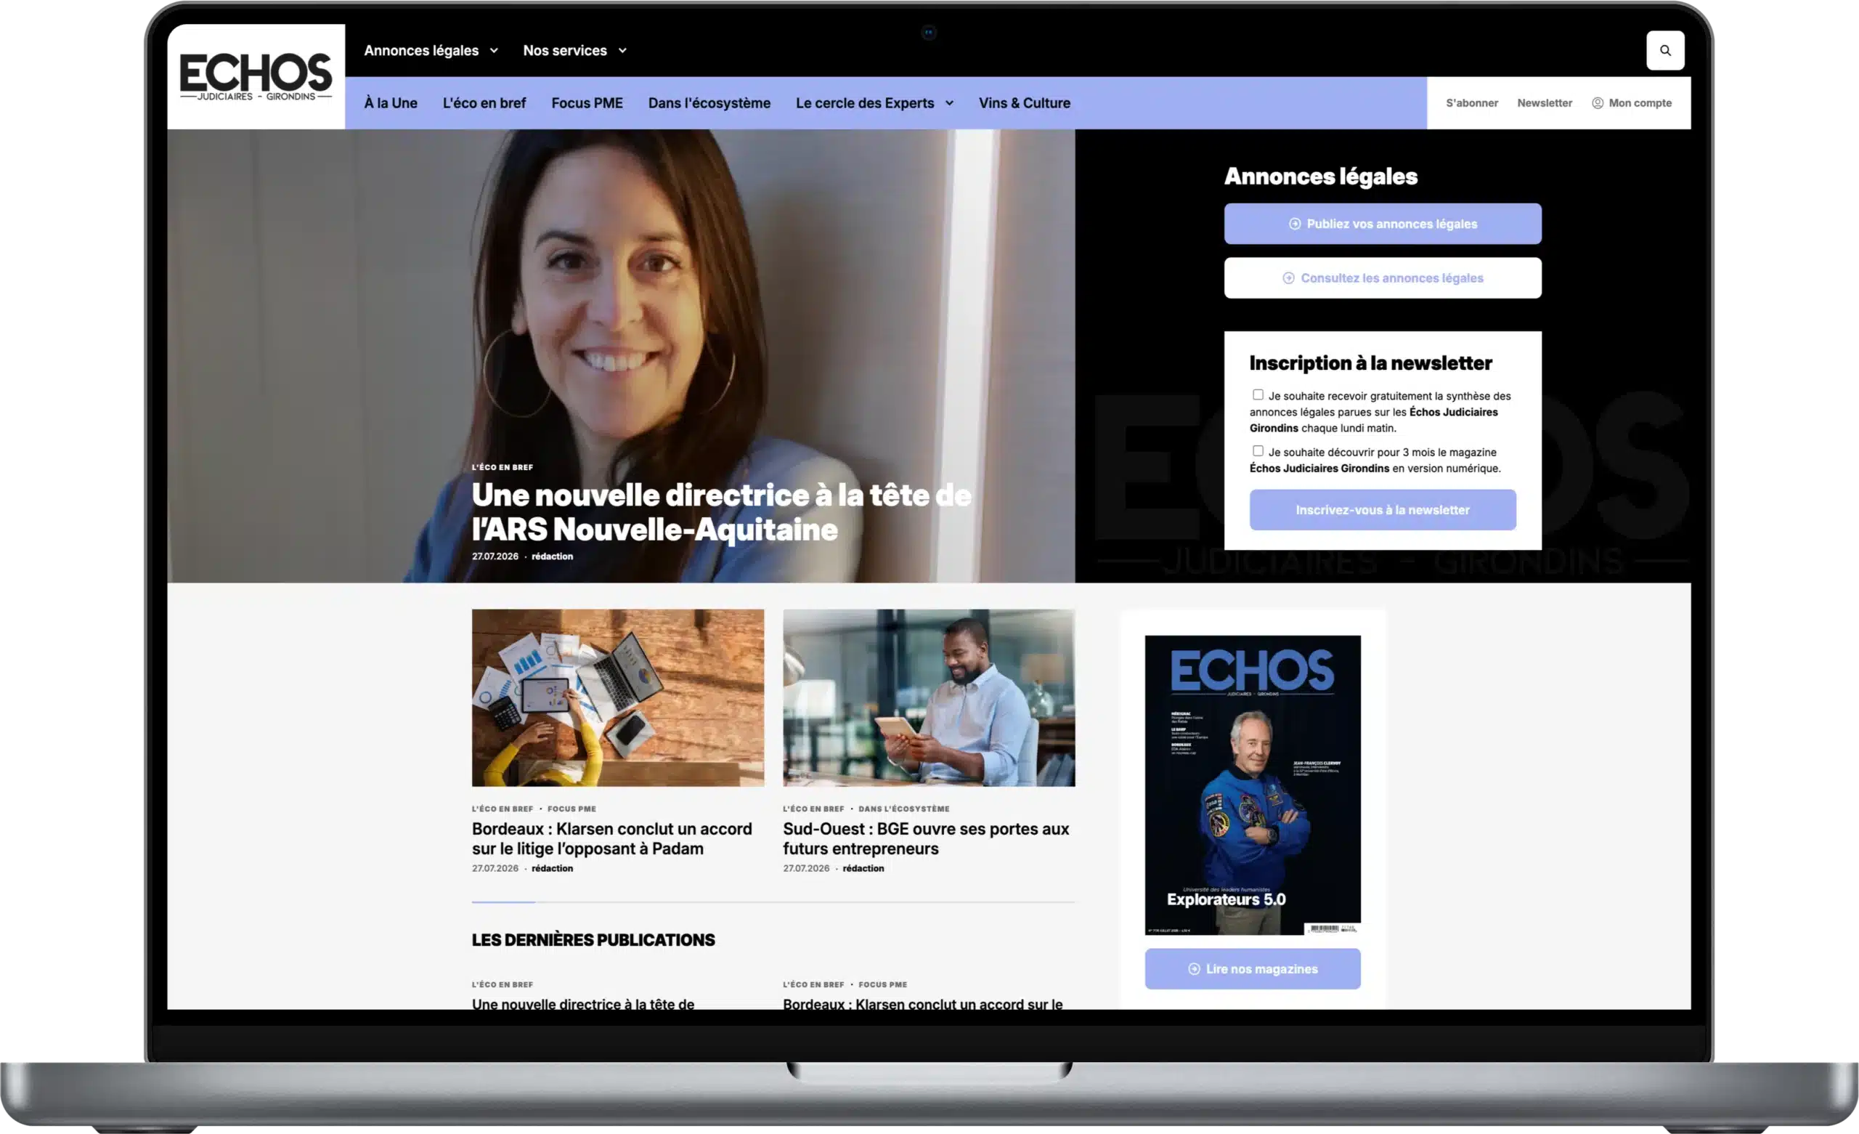Open the BGE futurs entrepreneurs article title
1859x1134 pixels.
click(x=926, y=839)
